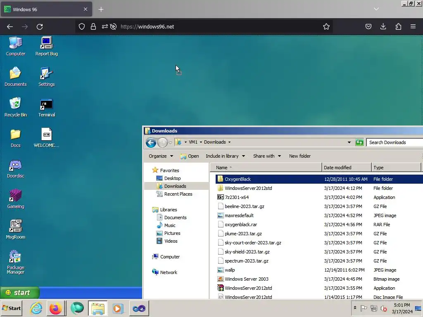This screenshot has height=317, width=423.
Task: Open the Include in library menu
Action: 225,156
